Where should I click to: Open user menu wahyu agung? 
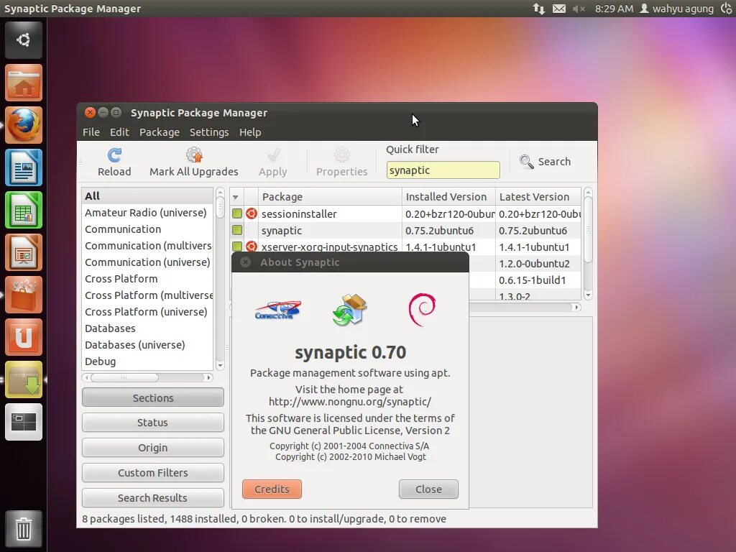tap(677, 9)
